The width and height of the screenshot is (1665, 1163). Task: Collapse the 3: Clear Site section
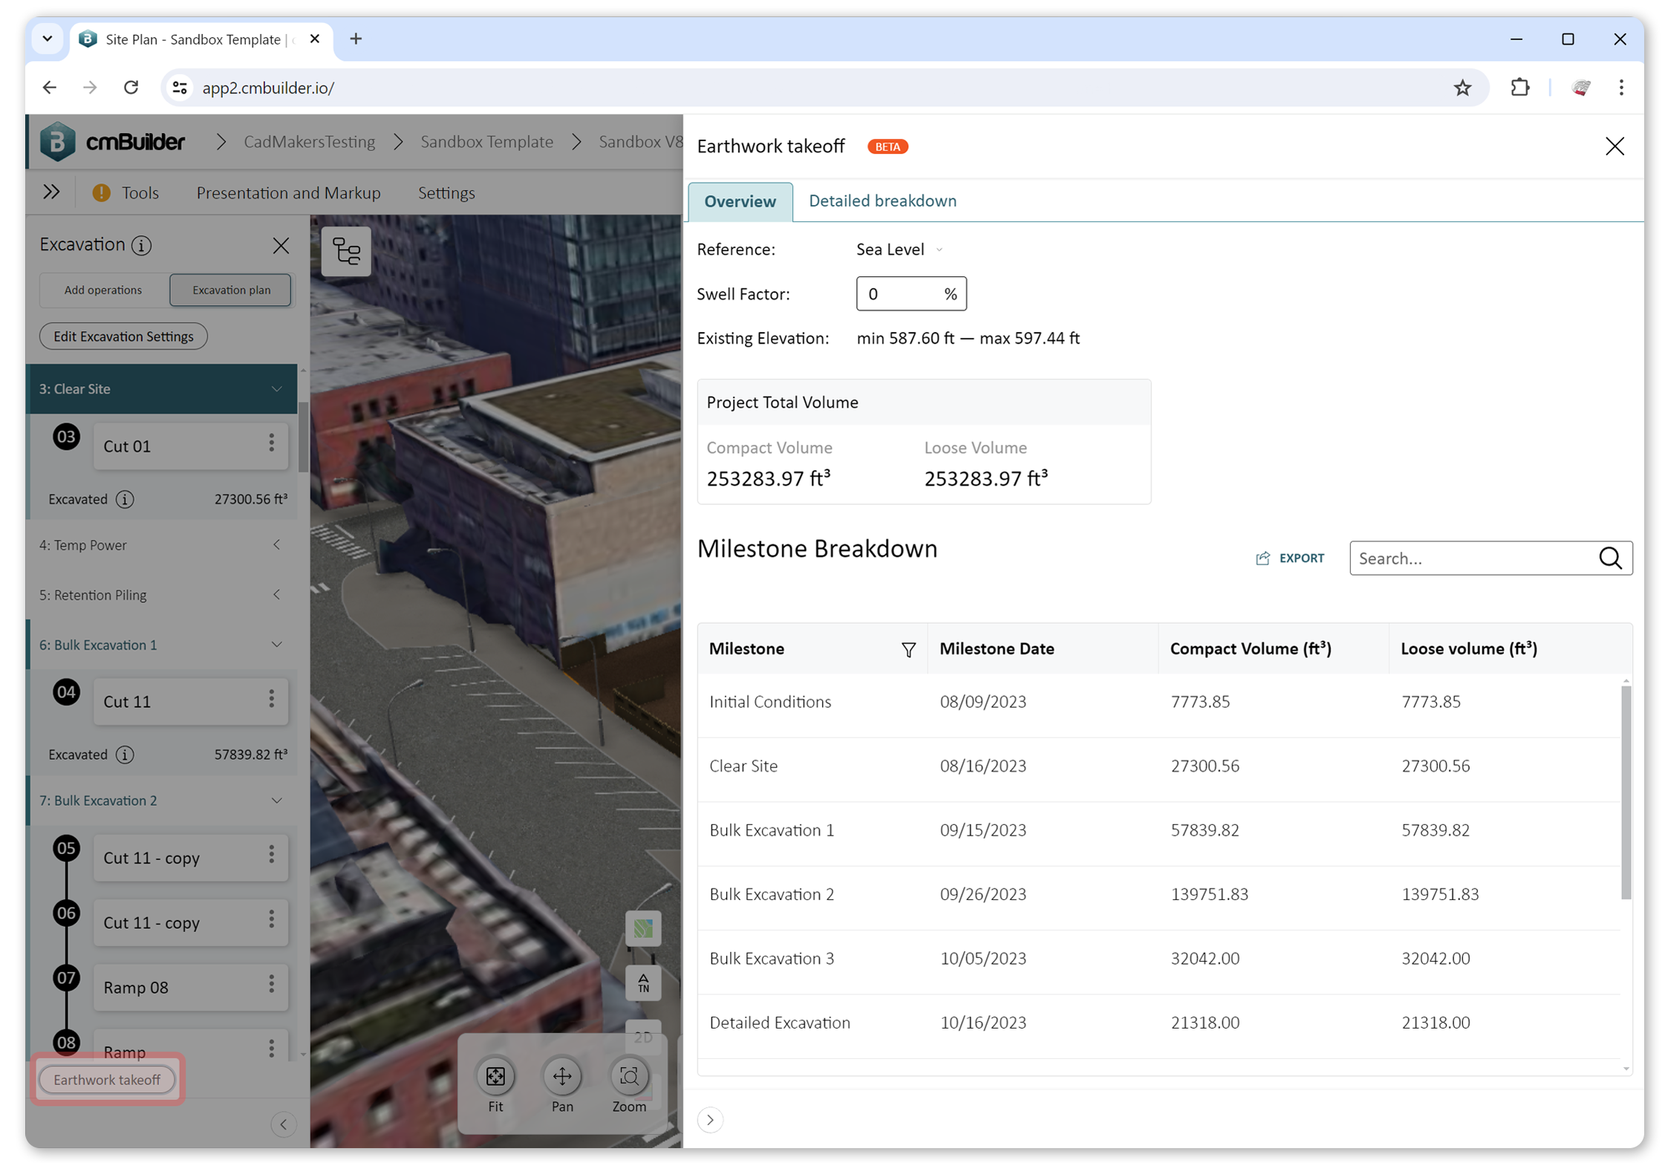point(277,388)
